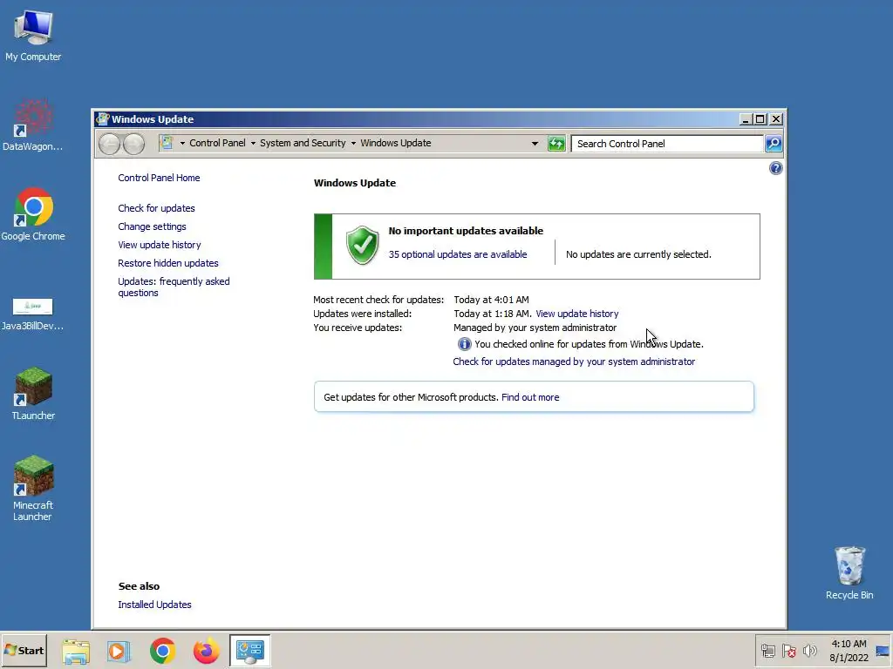Select the TLauncher desktop shortcut
893x669 pixels.
point(33,394)
